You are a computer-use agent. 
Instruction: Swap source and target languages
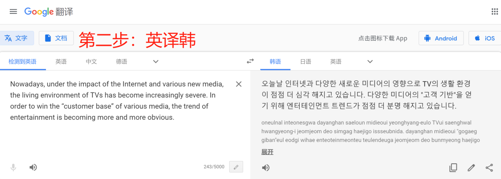click(250, 61)
